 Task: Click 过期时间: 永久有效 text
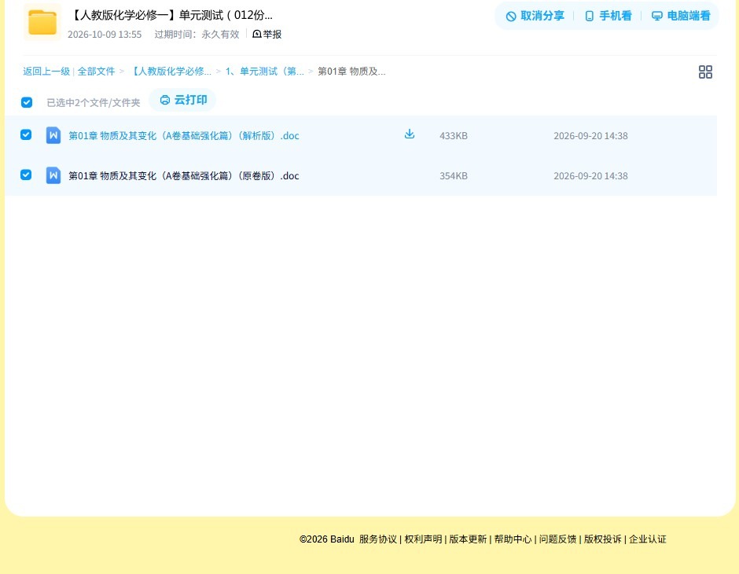(197, 35)
